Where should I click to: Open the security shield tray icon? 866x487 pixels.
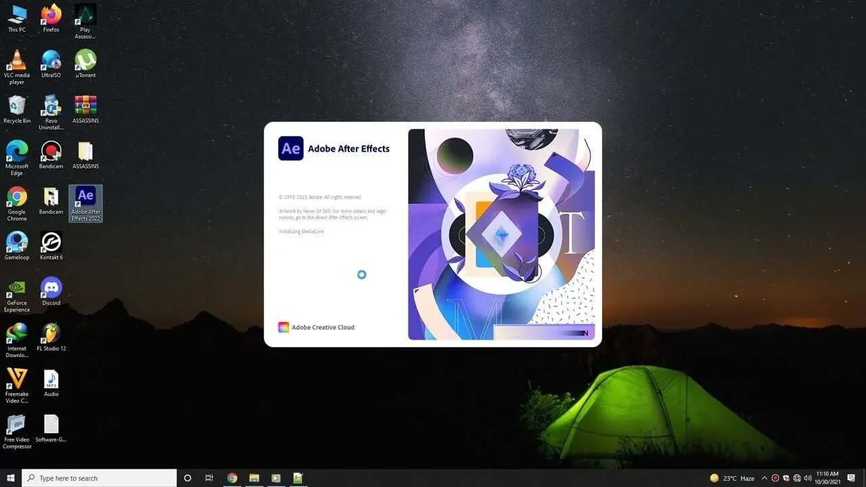tap(786, 478)
